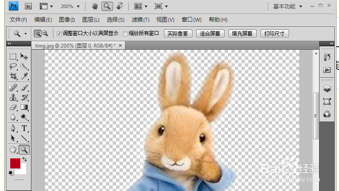Click the Zoom tool in the application bar

tap(107, 6)
